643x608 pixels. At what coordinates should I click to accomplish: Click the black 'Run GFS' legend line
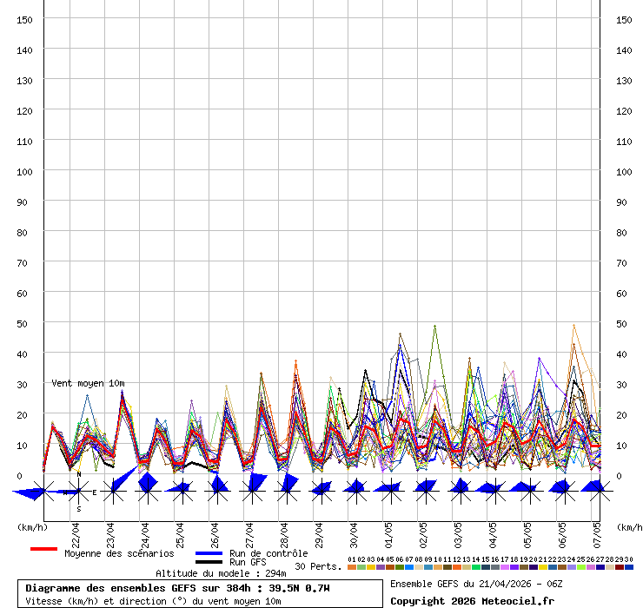(209, 563)
